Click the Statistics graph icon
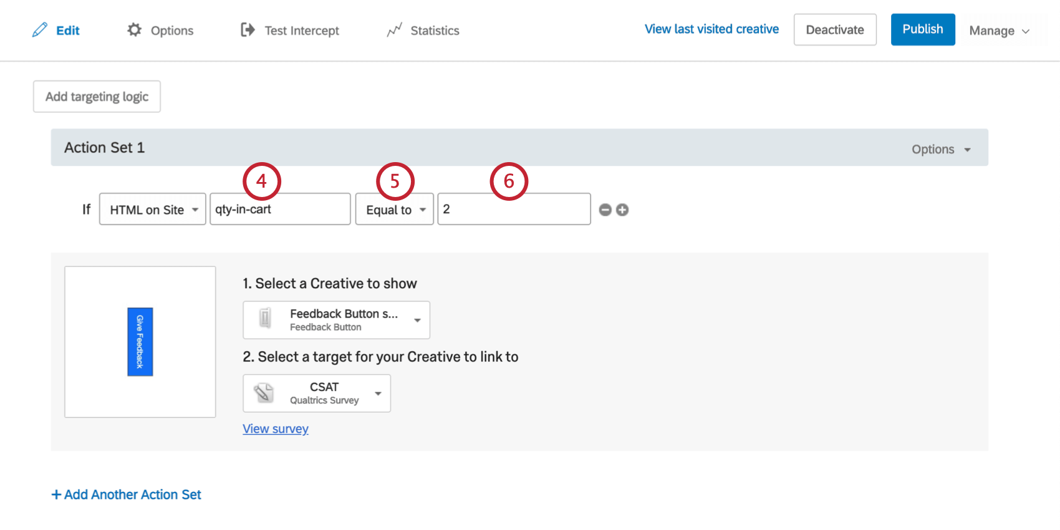This screenshot has height=530, width=1060. [x=394, y=30]
